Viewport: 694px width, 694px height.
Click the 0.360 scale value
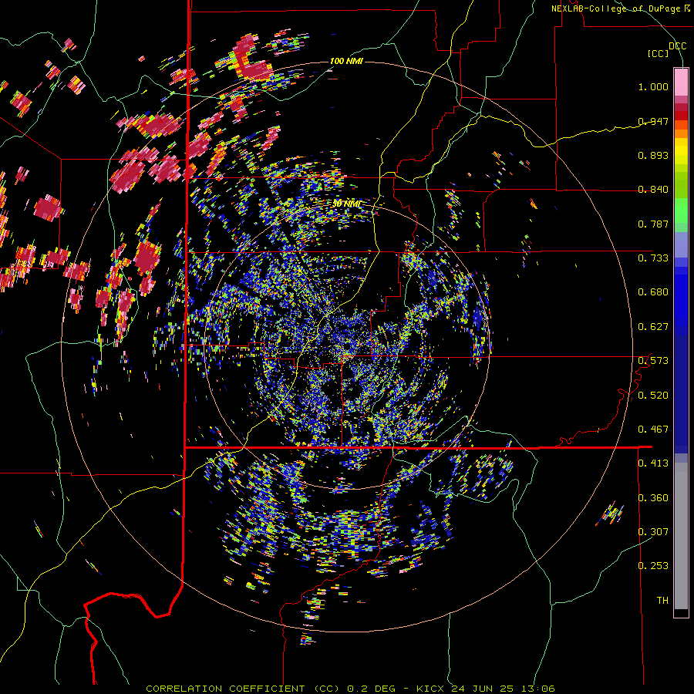653,498
